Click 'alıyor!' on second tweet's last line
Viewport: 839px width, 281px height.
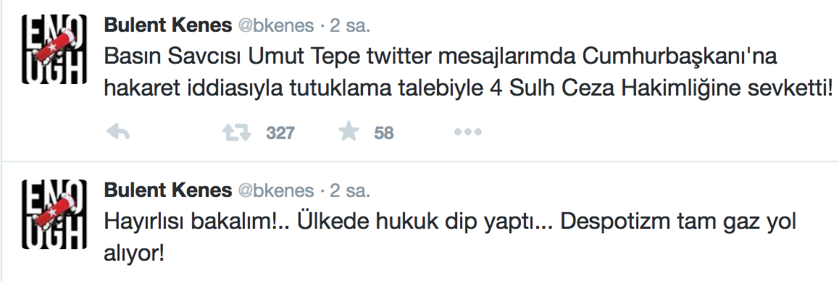tap(133, 254)
